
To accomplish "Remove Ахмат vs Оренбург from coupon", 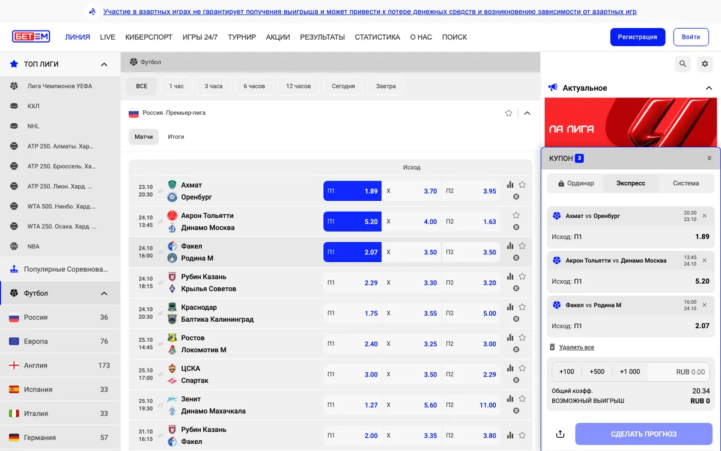I will click(x=705, y=216).
